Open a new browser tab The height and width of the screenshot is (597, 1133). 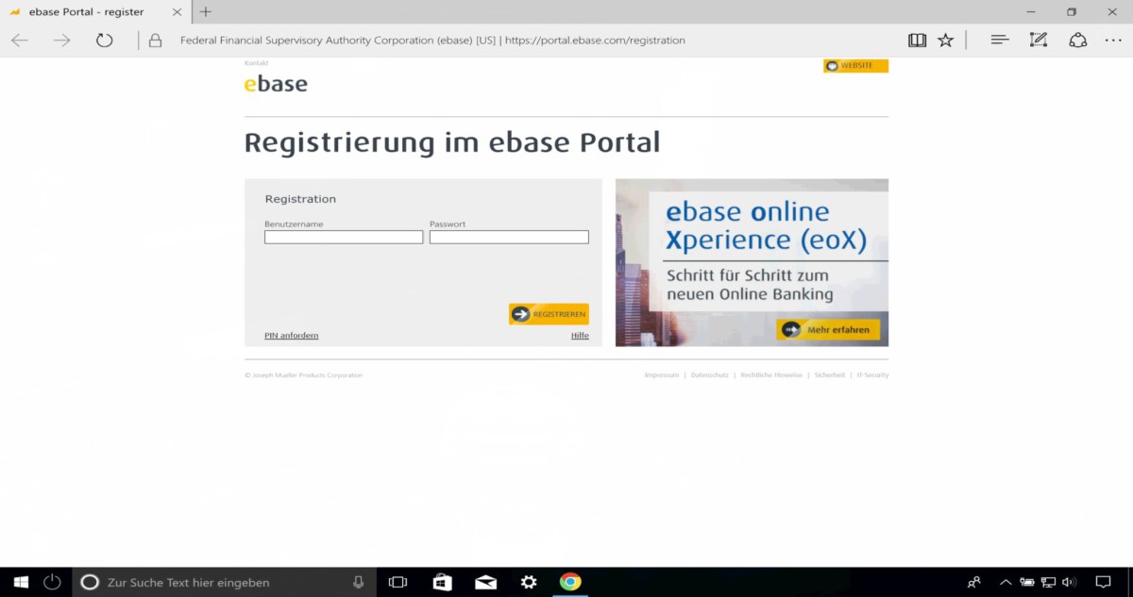(x=206, y=12)
